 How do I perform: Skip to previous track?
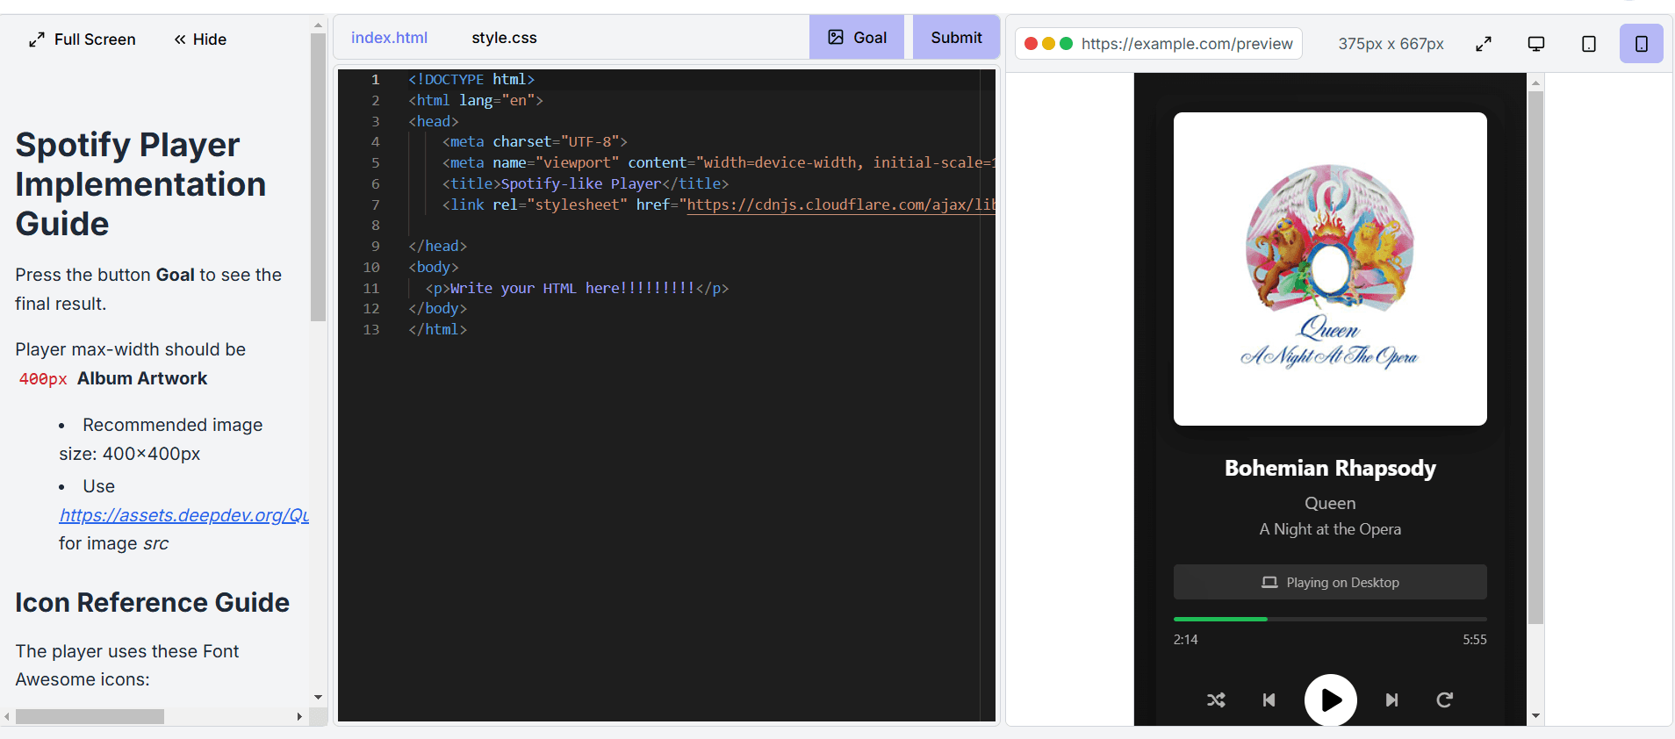1269,700
